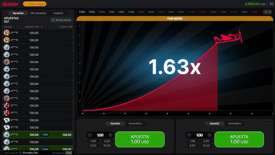Viewport: 275px width, 155px height.
Task: Click the 1.52x past multiplier
Action: coord(82,12)
